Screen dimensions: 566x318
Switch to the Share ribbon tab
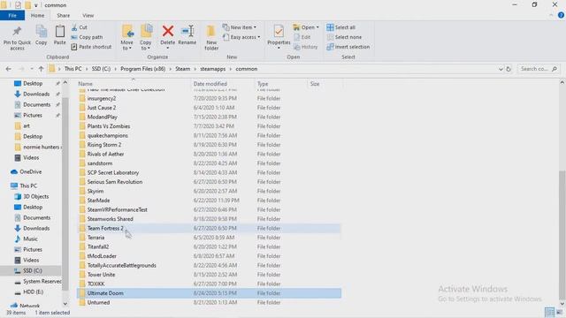pos(63,16)
